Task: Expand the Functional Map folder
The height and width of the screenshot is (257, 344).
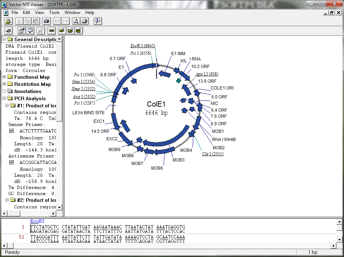Action: tap(4, 77)
